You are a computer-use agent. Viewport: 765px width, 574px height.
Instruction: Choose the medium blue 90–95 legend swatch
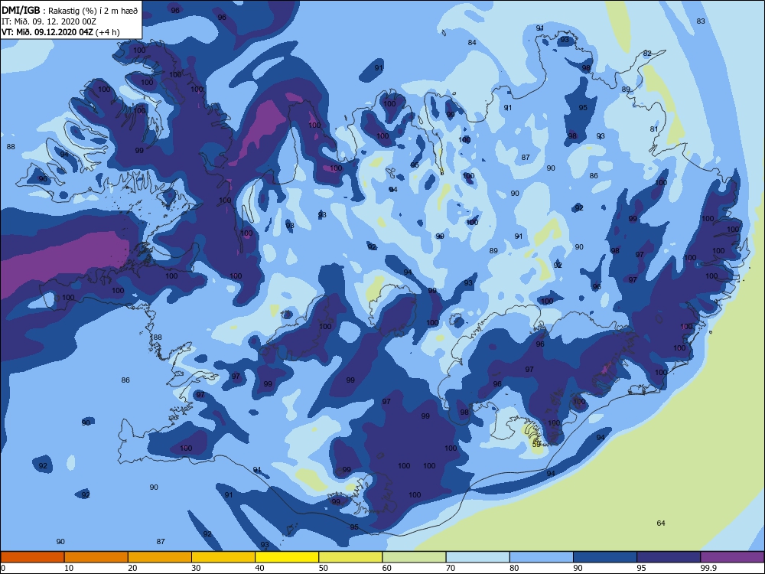point(605,557)
